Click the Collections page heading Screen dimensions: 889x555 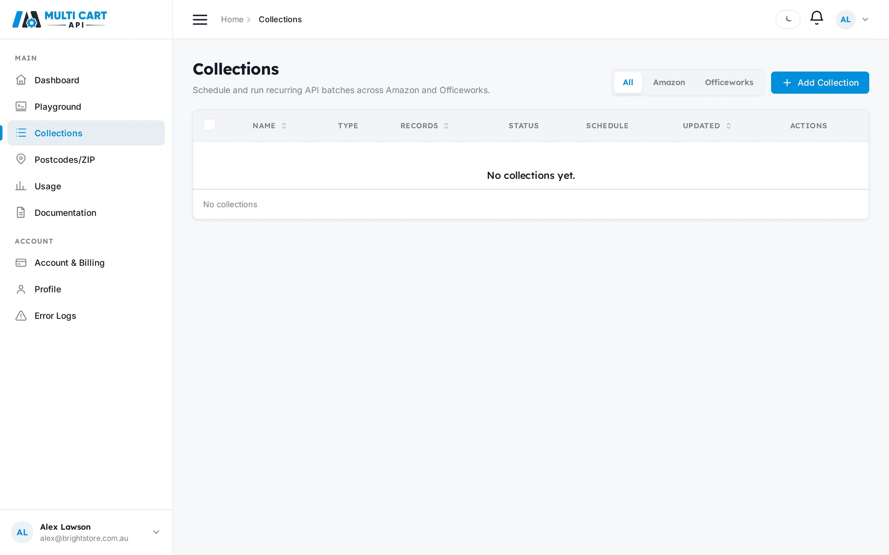click(x=236, y=69)
